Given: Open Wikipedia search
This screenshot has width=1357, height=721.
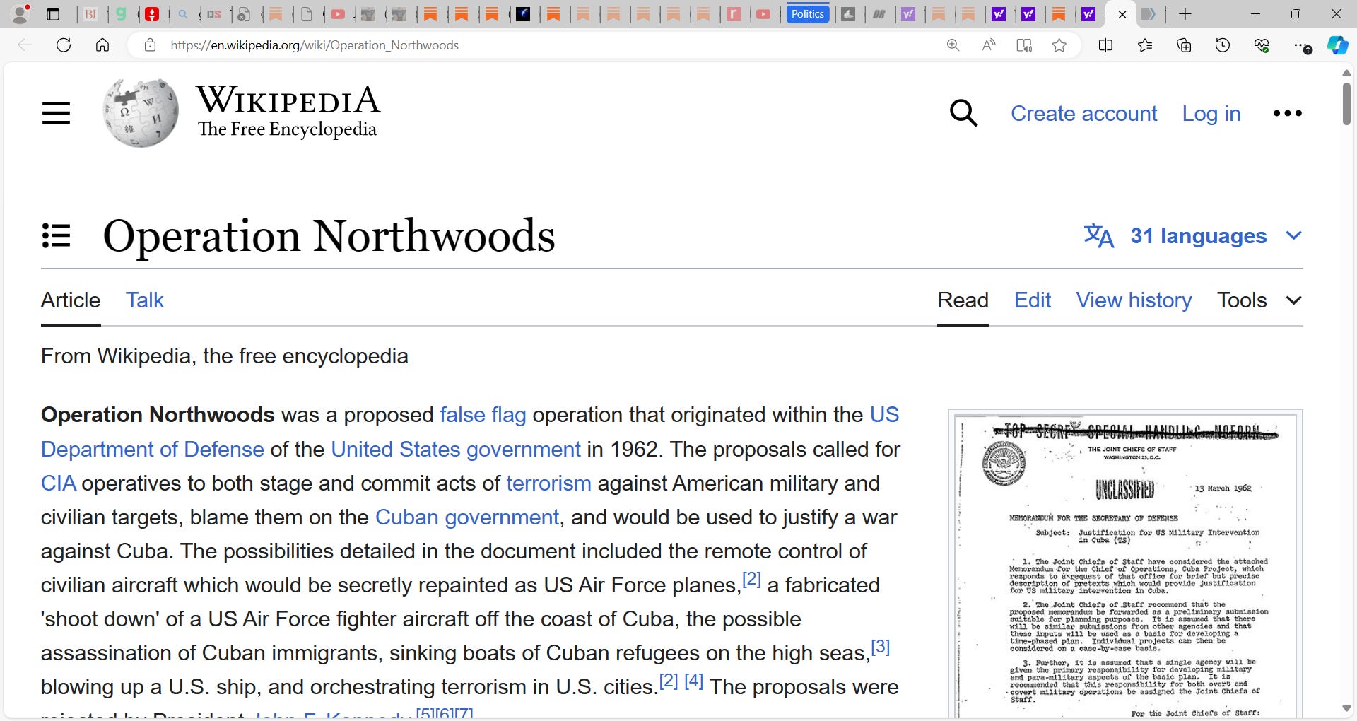Looking at the screenshot, I should click(964, 113).
